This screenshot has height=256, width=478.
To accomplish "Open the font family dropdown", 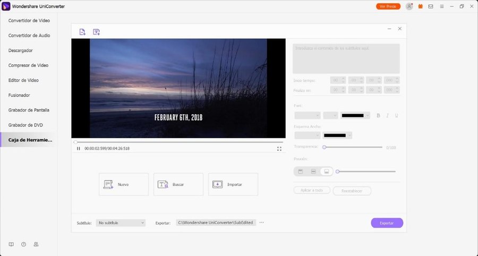I will (307, 115).
